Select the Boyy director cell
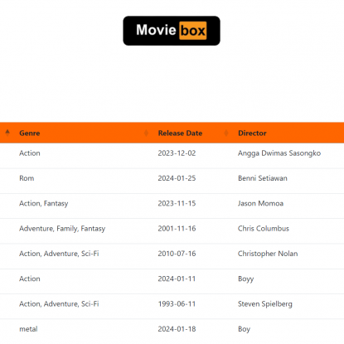 point(245,279)
